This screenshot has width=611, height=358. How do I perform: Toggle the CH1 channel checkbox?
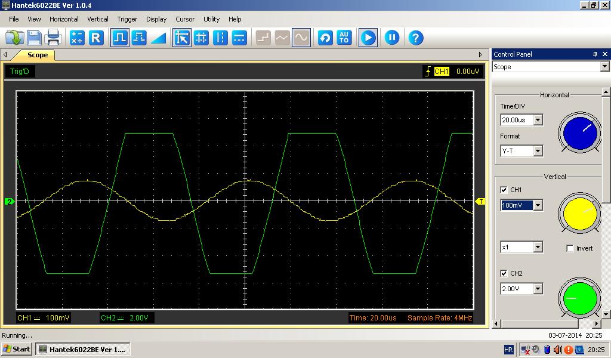coord(504,190)
